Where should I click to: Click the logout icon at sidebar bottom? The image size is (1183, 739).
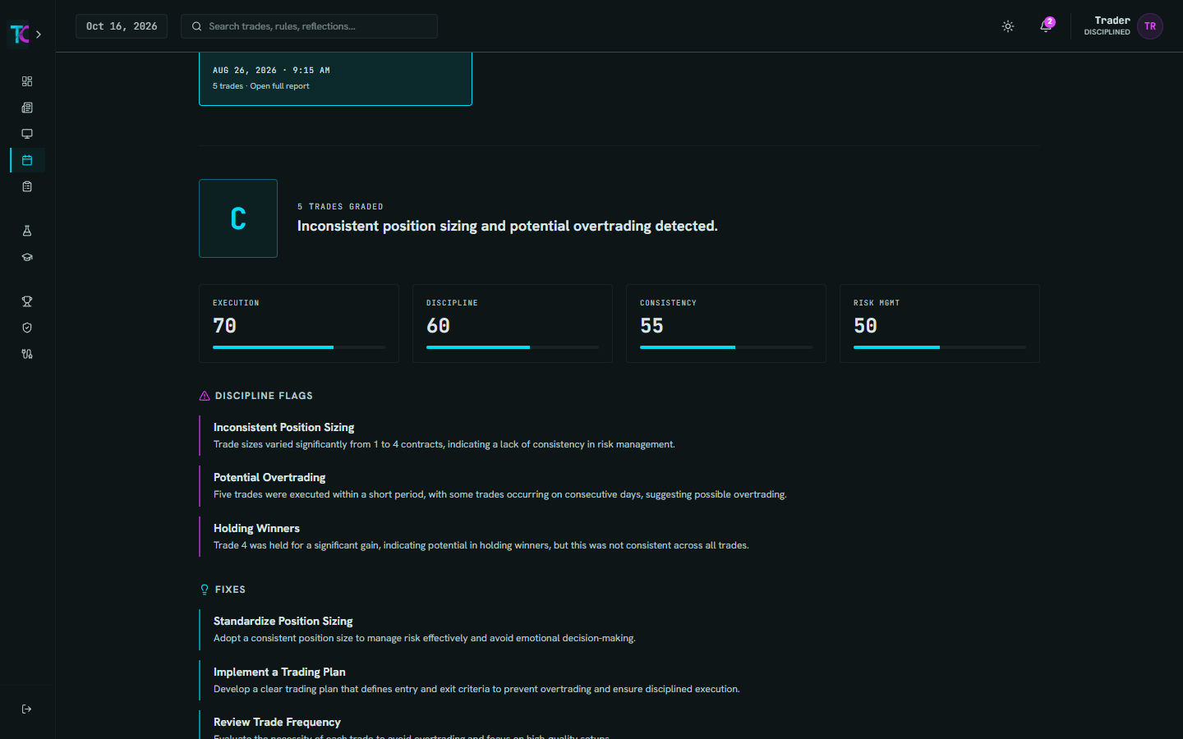click(27, 709)
